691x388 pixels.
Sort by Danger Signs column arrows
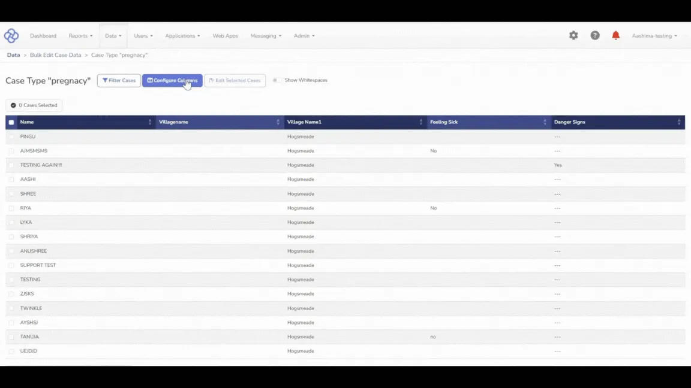pos(678,122)
